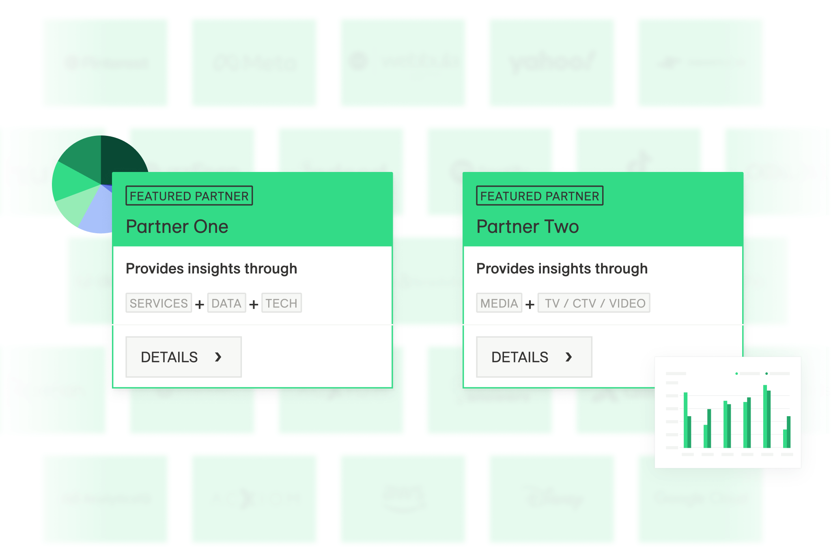This screenshot has height=552, width=831.
Task: Click the tallest bar in bar chart
Action: click(765, 417)
